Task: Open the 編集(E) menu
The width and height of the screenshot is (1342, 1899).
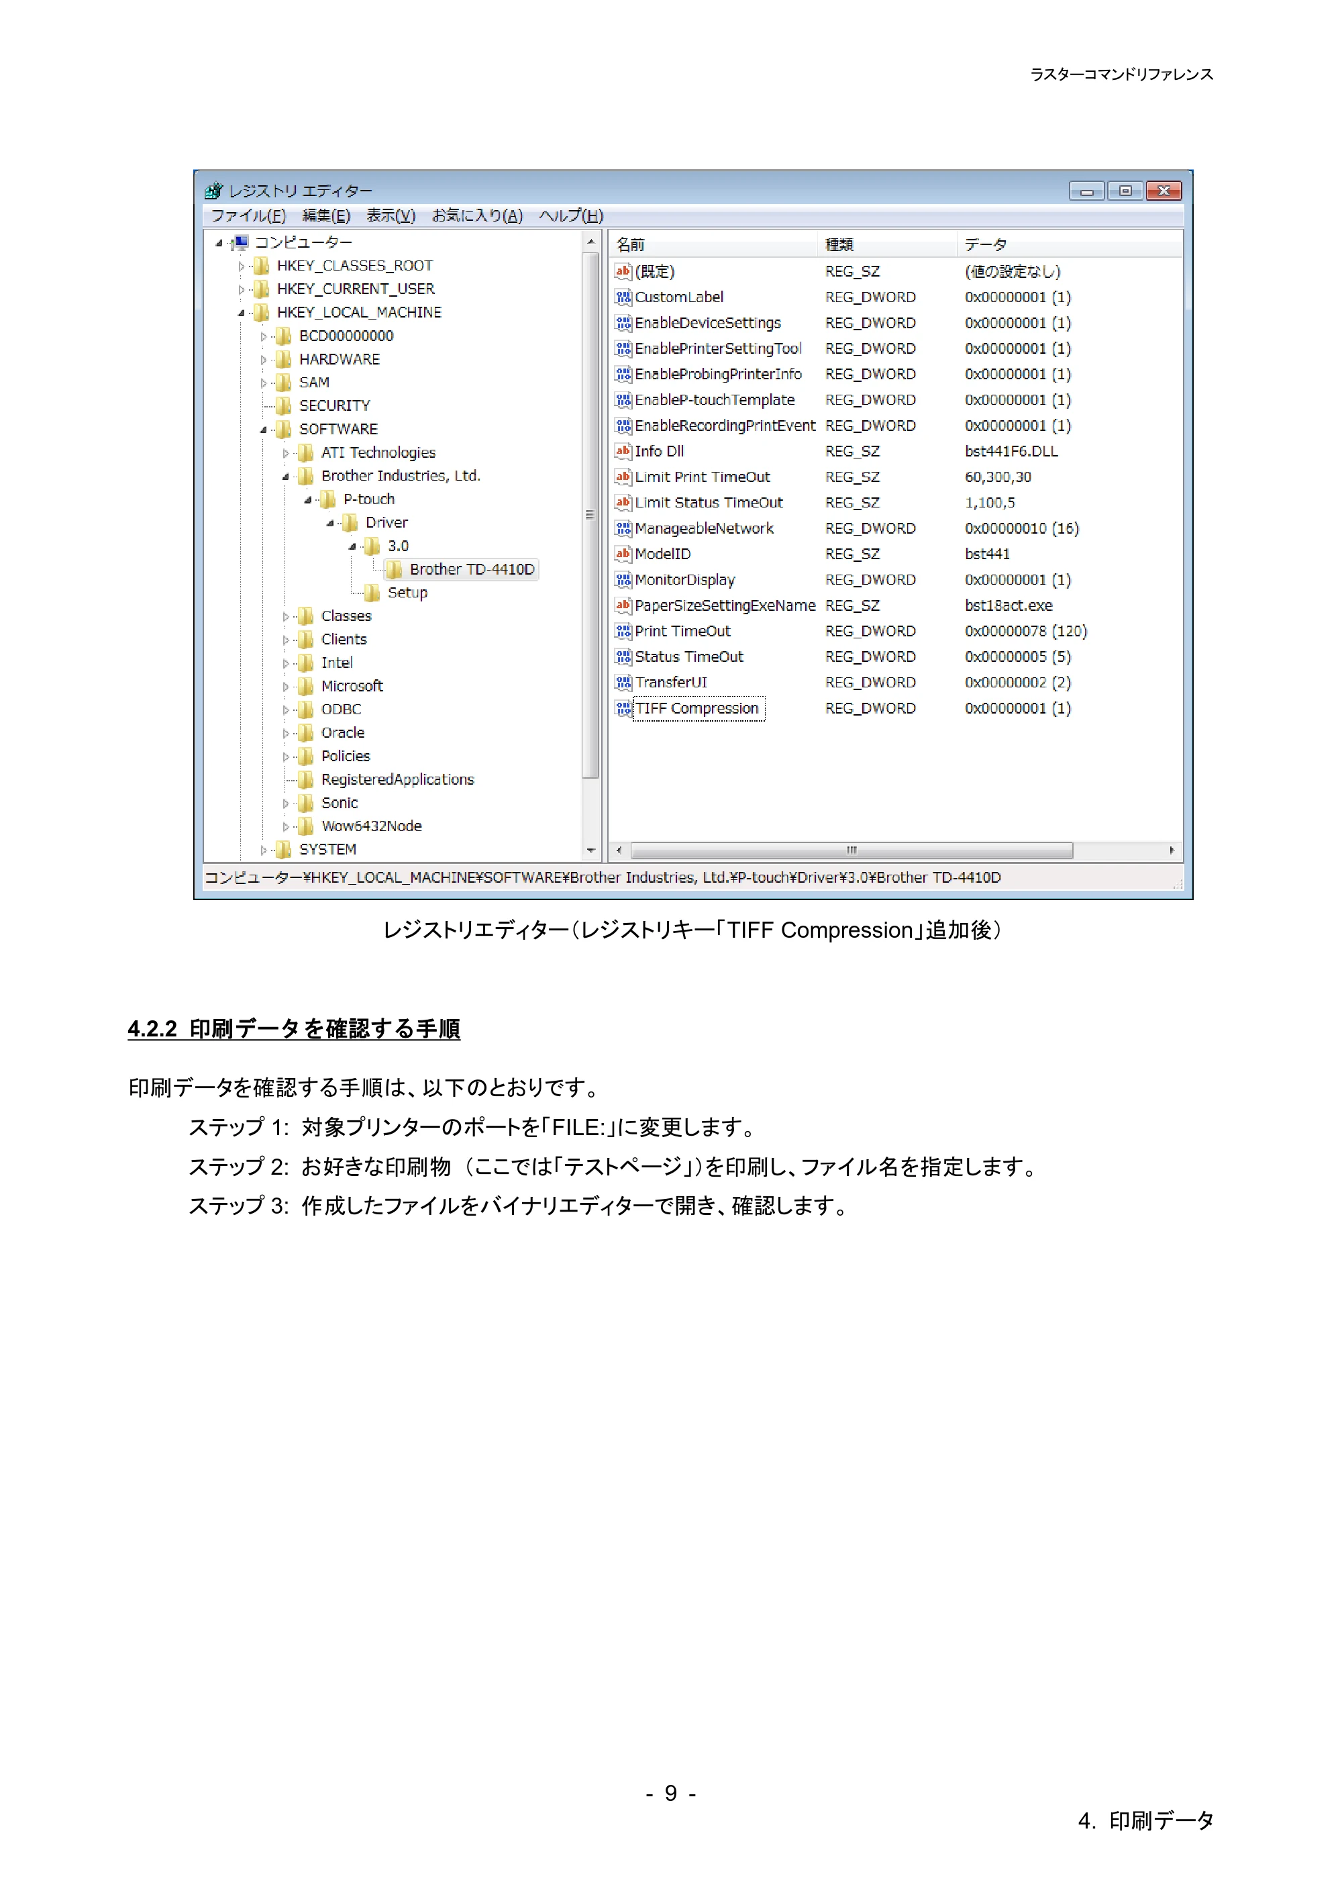Action: pyautogui.click(x=326, y=215)
